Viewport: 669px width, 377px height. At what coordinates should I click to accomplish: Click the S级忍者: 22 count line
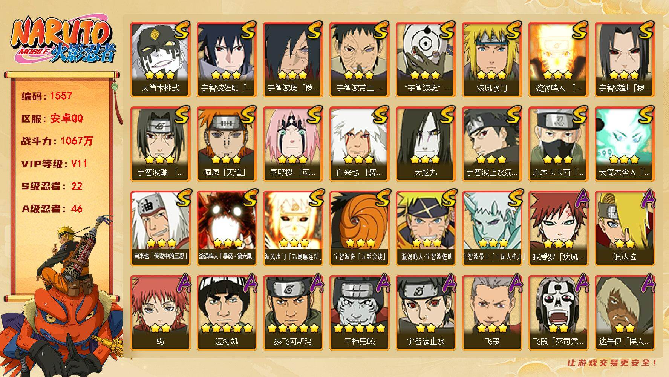[52, 186]
